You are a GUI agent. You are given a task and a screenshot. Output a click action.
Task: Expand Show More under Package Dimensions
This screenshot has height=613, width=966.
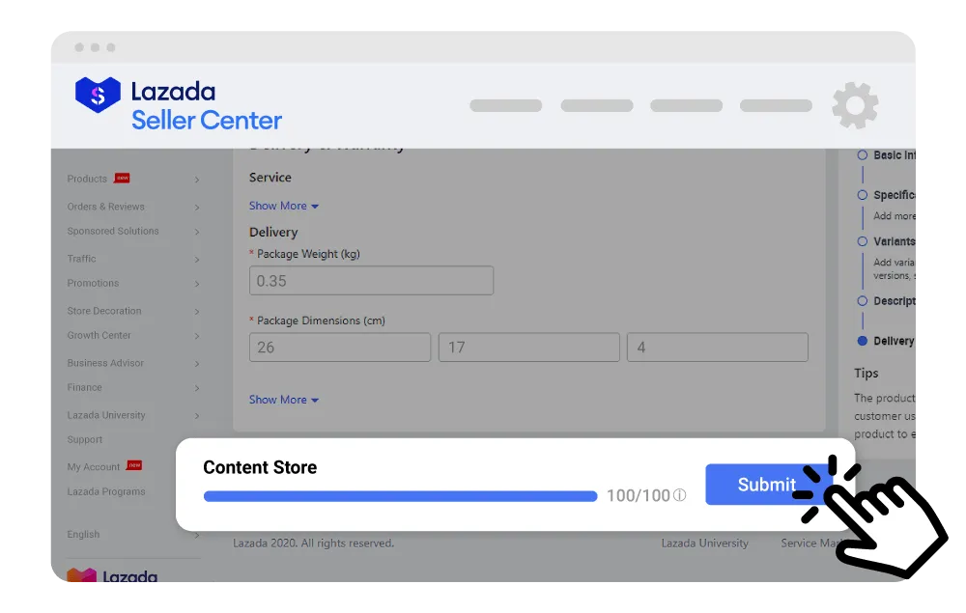pyautogui.click(x=283, y=400)
